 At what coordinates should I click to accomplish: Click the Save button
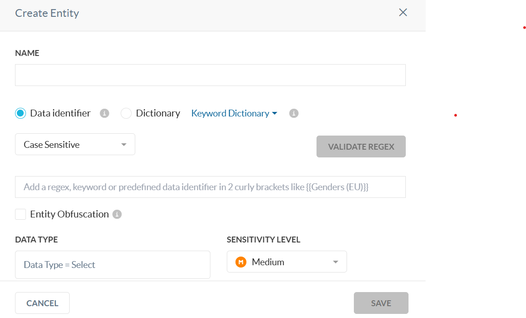point(381,303)
